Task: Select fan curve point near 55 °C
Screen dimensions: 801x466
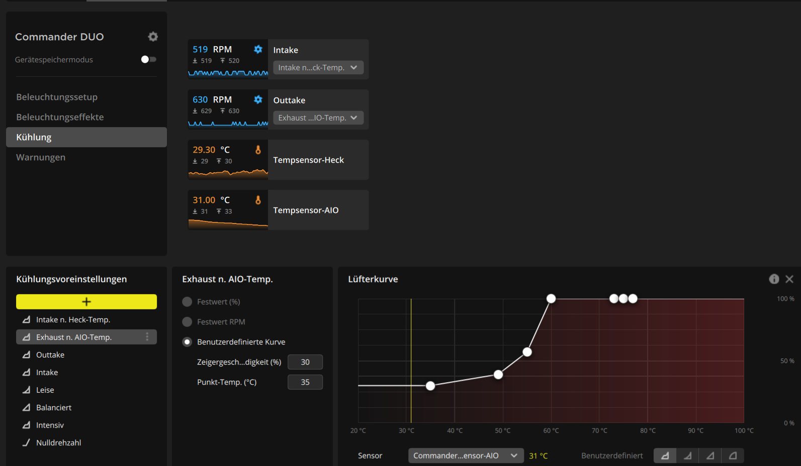Action: 527,352
